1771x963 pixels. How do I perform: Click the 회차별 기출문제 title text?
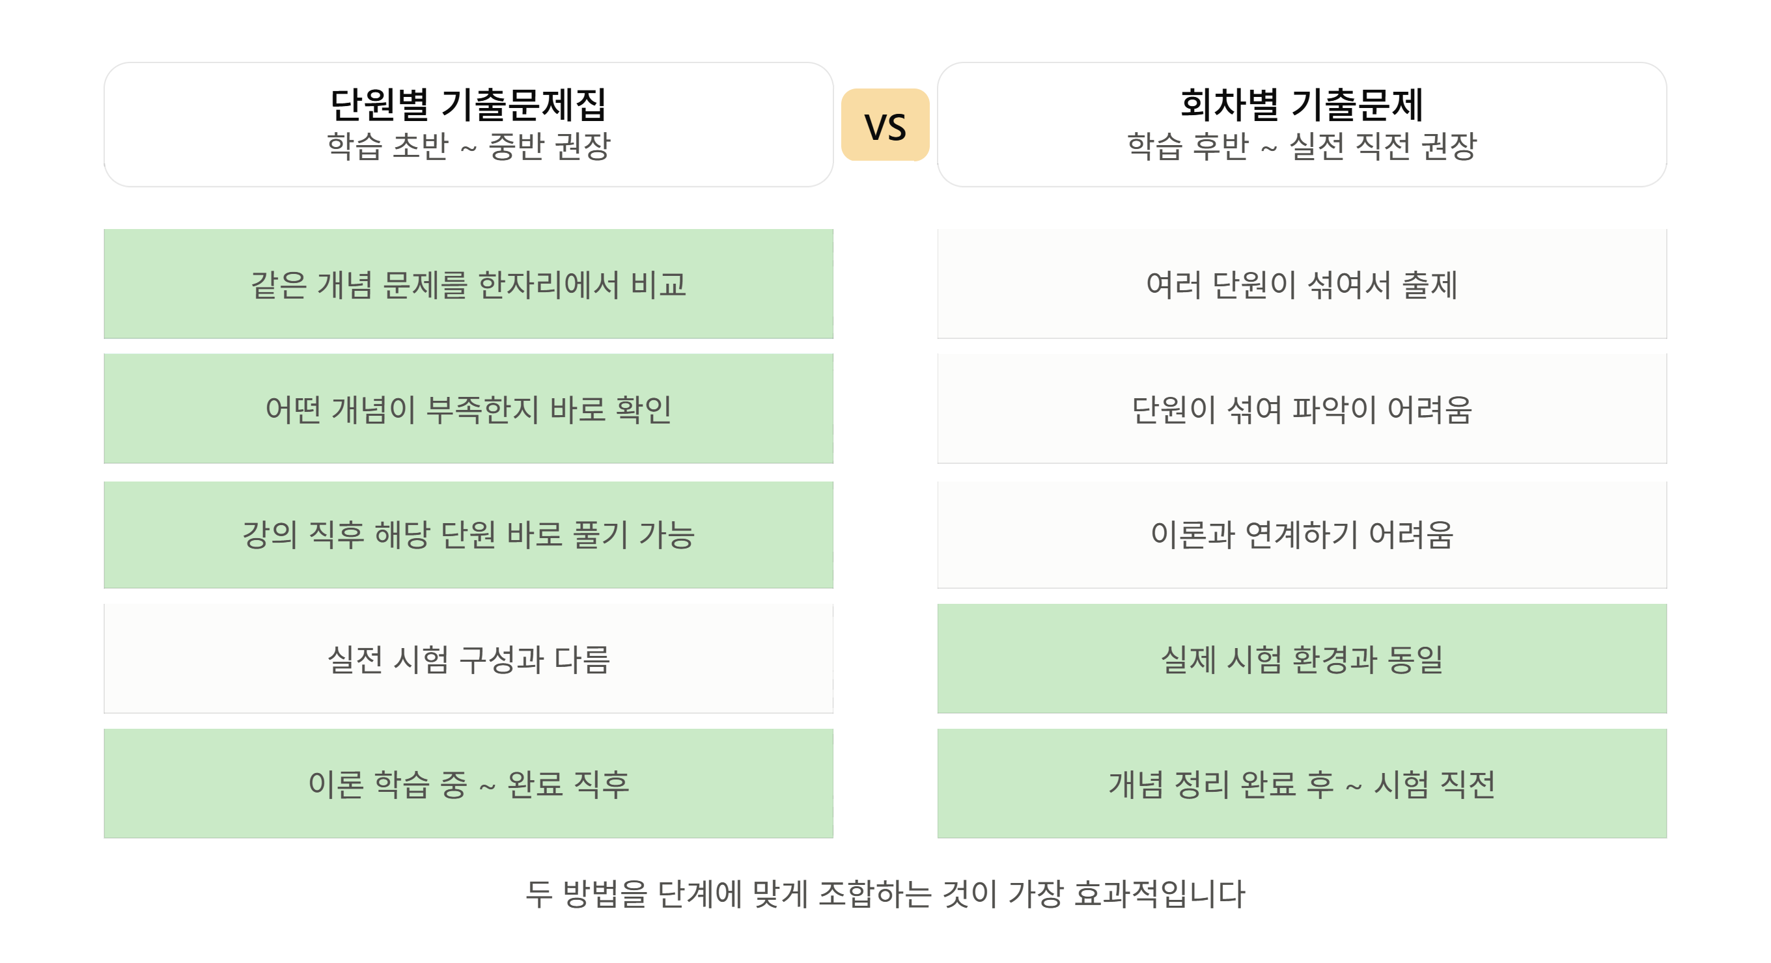(x=1302, y=103)
